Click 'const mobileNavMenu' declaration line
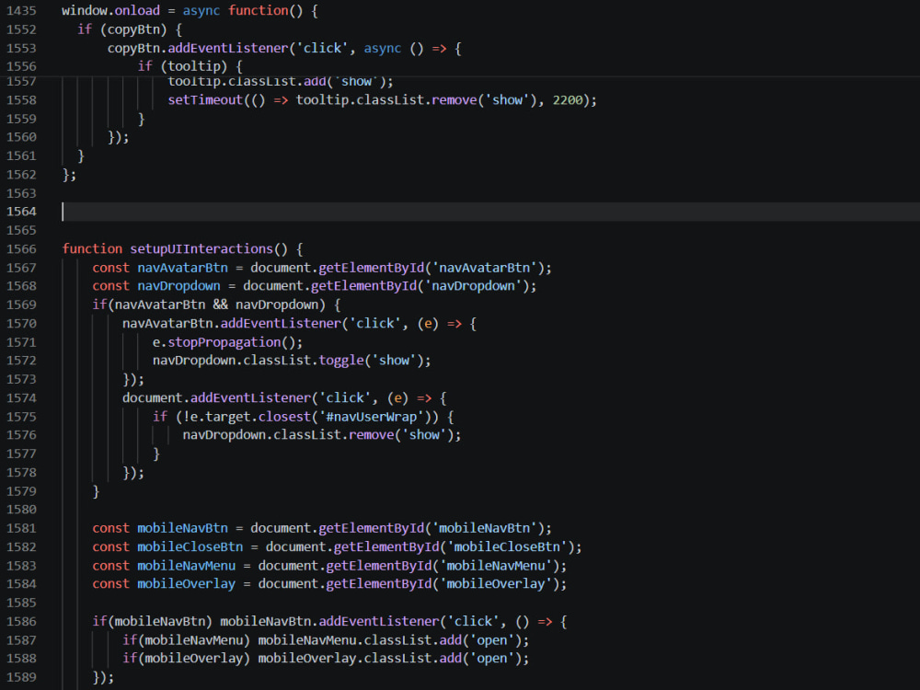 [329, 566]
